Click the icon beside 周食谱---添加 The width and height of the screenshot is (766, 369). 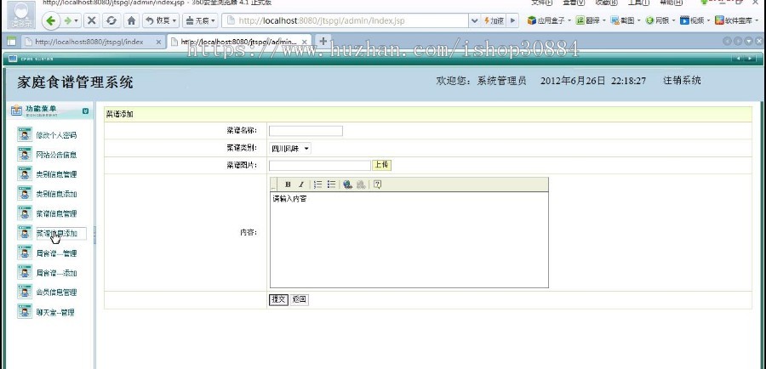(x=25, y=272)
